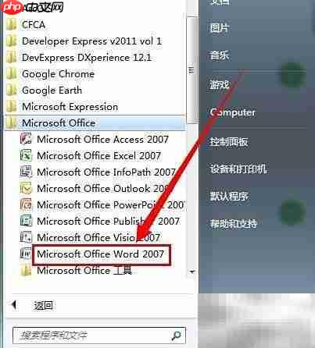This screenshot has width=315, height=348.
Task: Open the Computer link
Action: coord(232,112)
